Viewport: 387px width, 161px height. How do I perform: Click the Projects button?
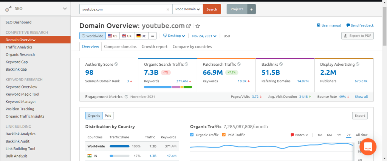[x=237, y=9]
